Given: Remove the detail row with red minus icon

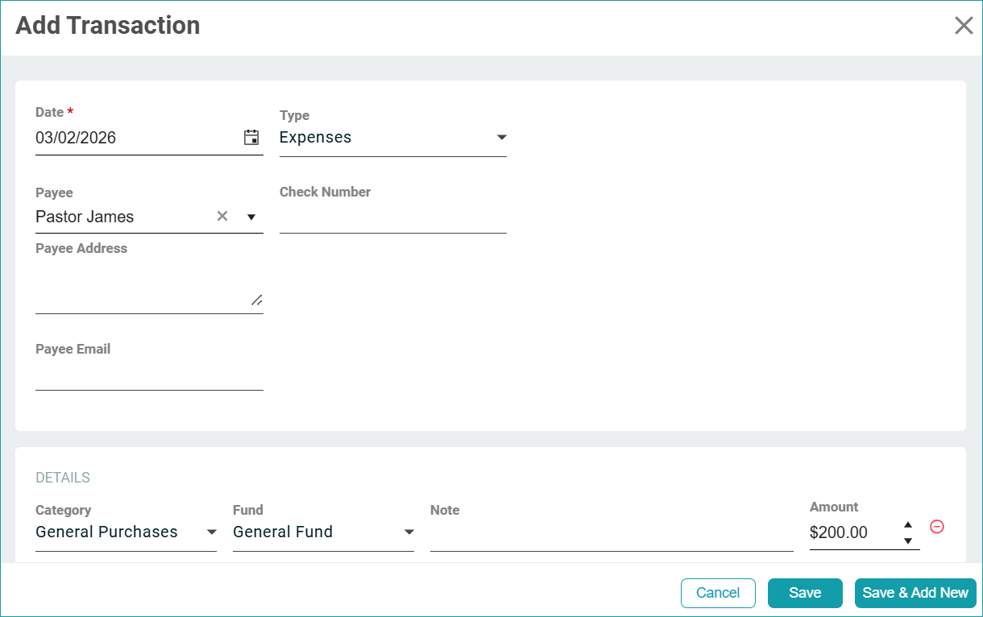Looking at the screenshot, I should (937, 526).
